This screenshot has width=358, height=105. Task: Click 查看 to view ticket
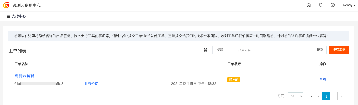(x=323, y=80)
